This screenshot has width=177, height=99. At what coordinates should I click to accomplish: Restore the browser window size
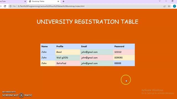172,1
